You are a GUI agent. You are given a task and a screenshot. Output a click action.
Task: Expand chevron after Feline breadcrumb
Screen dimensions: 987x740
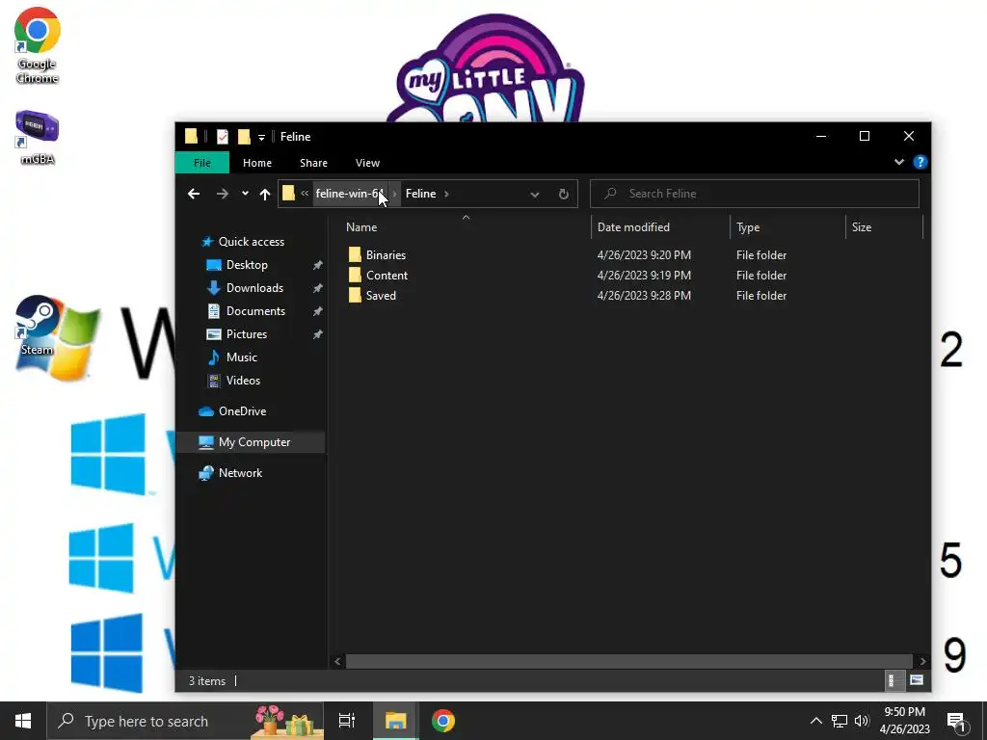(x=446, y=194)
